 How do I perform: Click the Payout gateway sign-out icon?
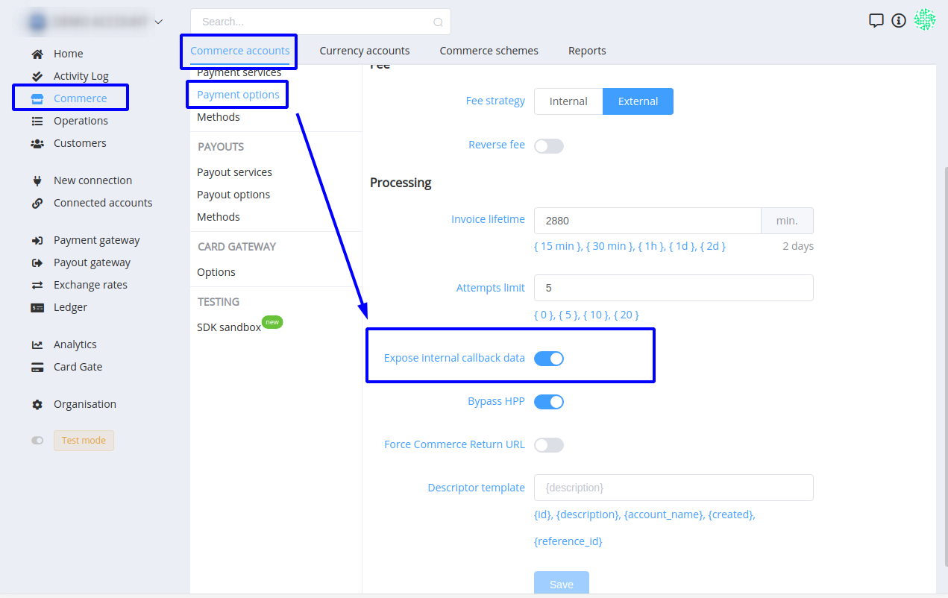tap(37, 262)
